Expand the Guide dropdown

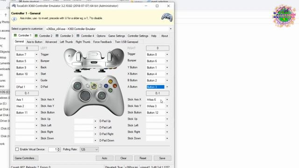point(36,81)
